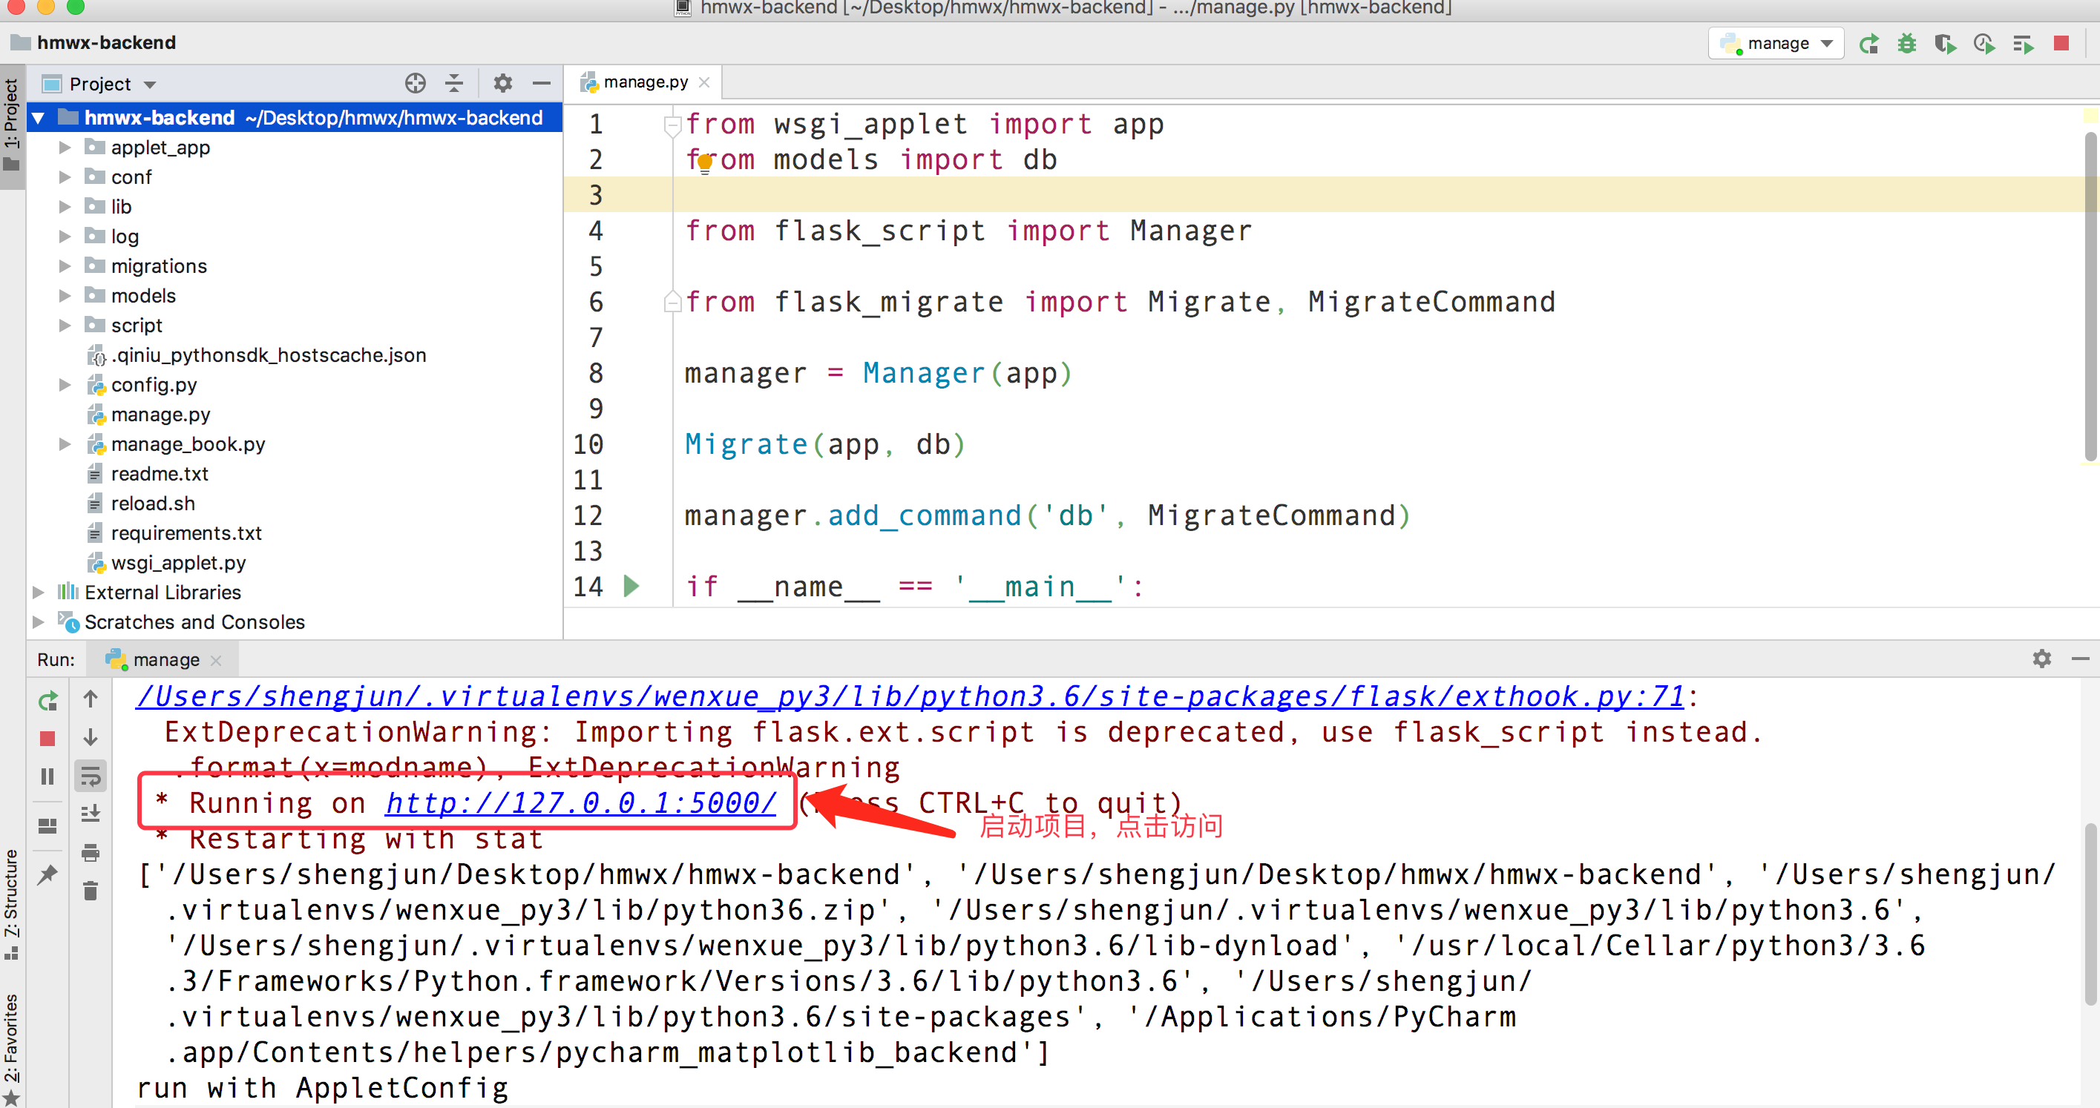This screenshot has width=2100, height=1108.
Task: Select the manage.py editor tab
Action: (x=644, y=82)
